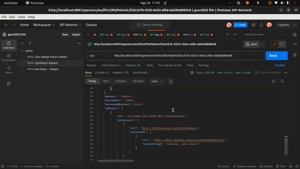300x169 pixels.
Task: Click the Search Postman field
Action: coord(150,25)
